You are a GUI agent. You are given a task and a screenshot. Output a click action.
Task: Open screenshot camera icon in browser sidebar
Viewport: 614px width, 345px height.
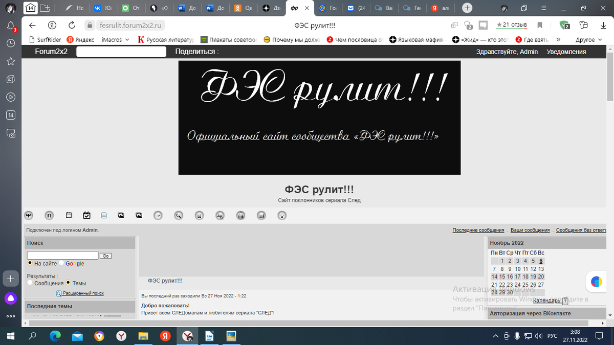click(11, 133)
